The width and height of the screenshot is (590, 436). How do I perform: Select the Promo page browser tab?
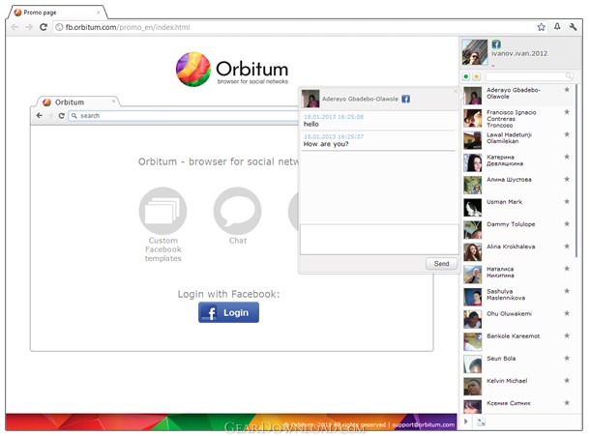56,13
